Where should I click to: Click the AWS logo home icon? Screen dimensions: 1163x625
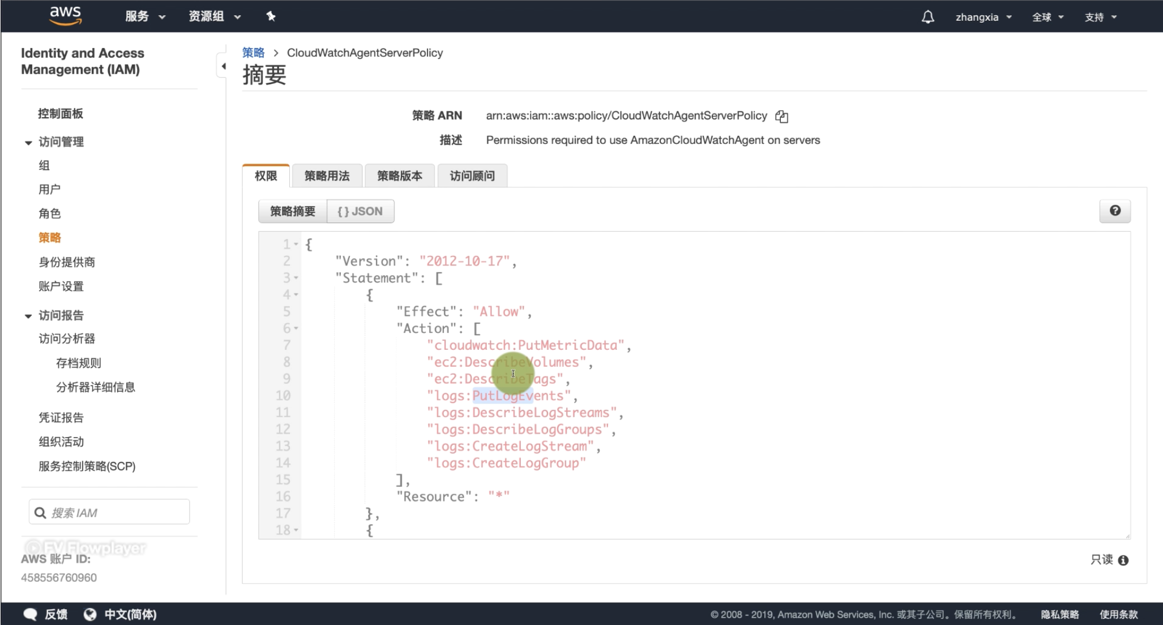(66, 16)
